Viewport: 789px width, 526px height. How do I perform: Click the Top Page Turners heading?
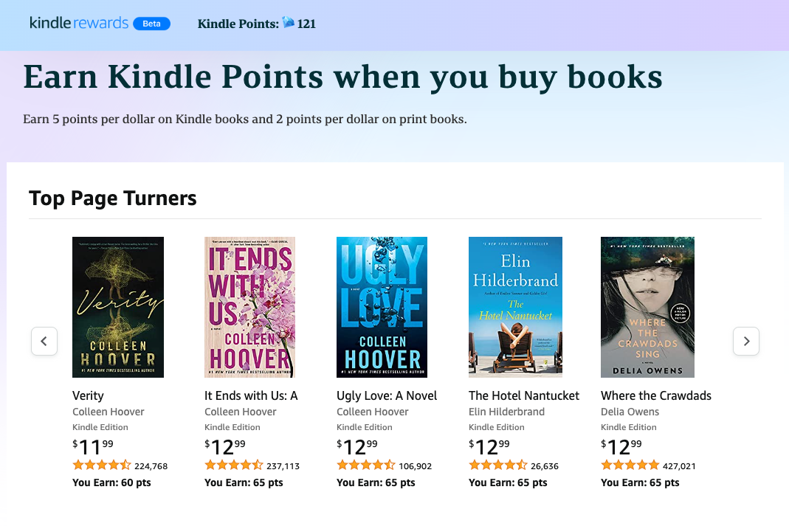coord(112,198)
